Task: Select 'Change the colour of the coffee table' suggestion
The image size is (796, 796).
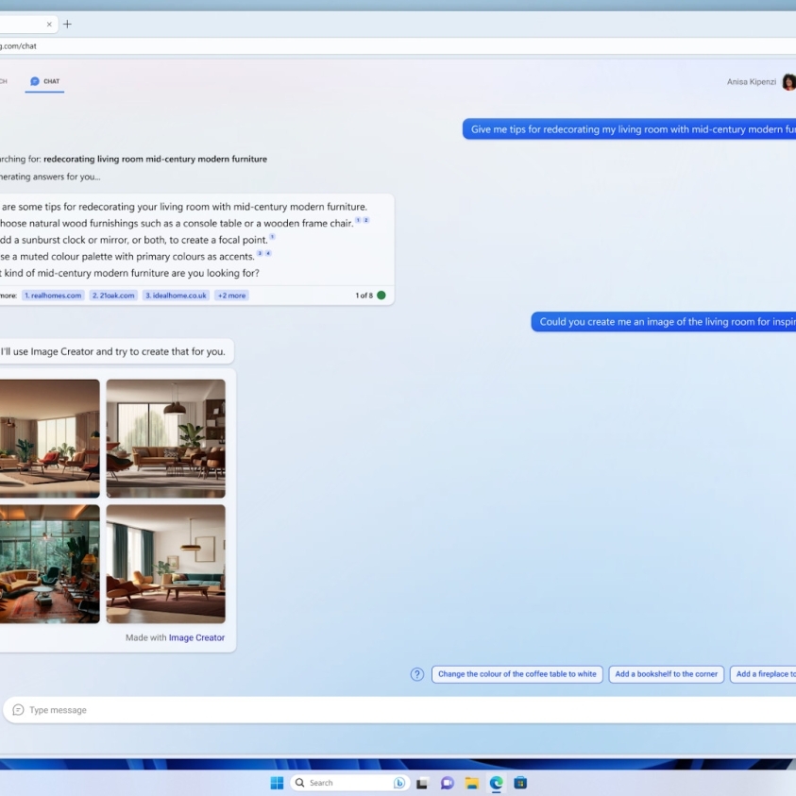Action: click(517, 674)
